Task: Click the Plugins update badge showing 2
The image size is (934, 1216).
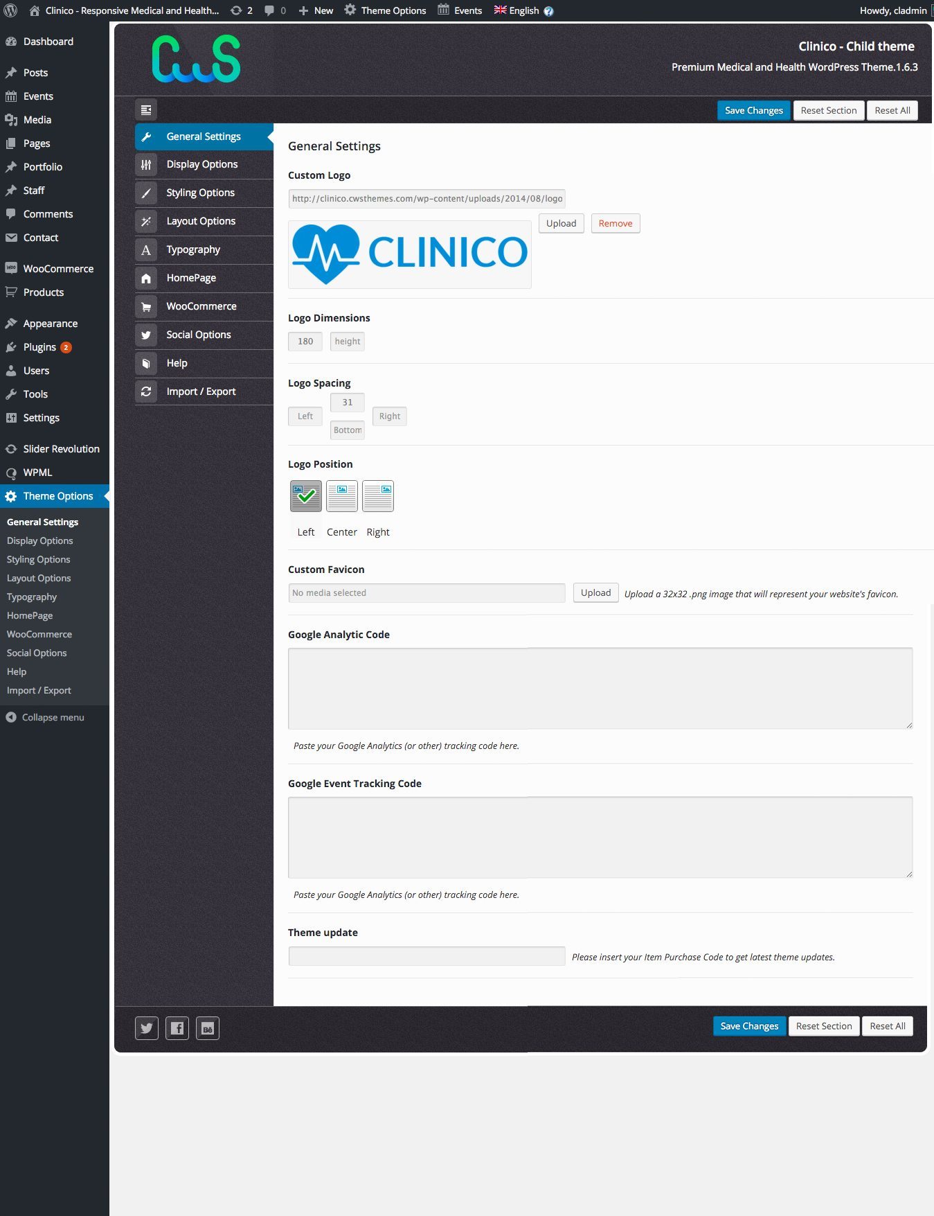Action: 66,347
